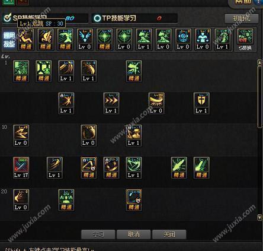The height and width of the screenshot is (251, 263).
Task: Click the green paw prints skill icon
Action: point(66,200)
